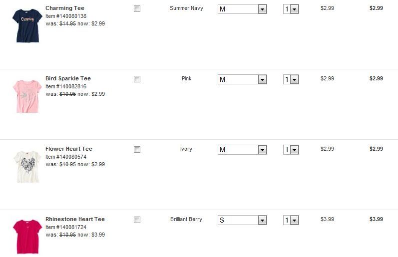
Task: Check the box for Charming Tee
Action: [x=137, y=9]
